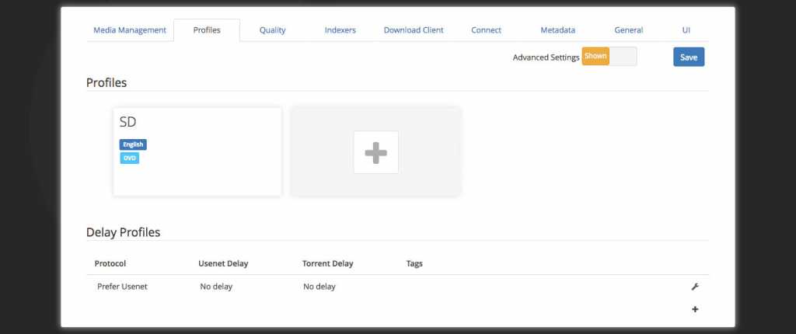This screenshot has height=334, width=796.
Task: Open the General settings tab
Action: (x=628, y=30)
